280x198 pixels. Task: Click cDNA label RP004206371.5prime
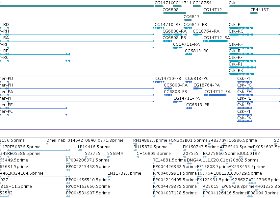(88, 160)
